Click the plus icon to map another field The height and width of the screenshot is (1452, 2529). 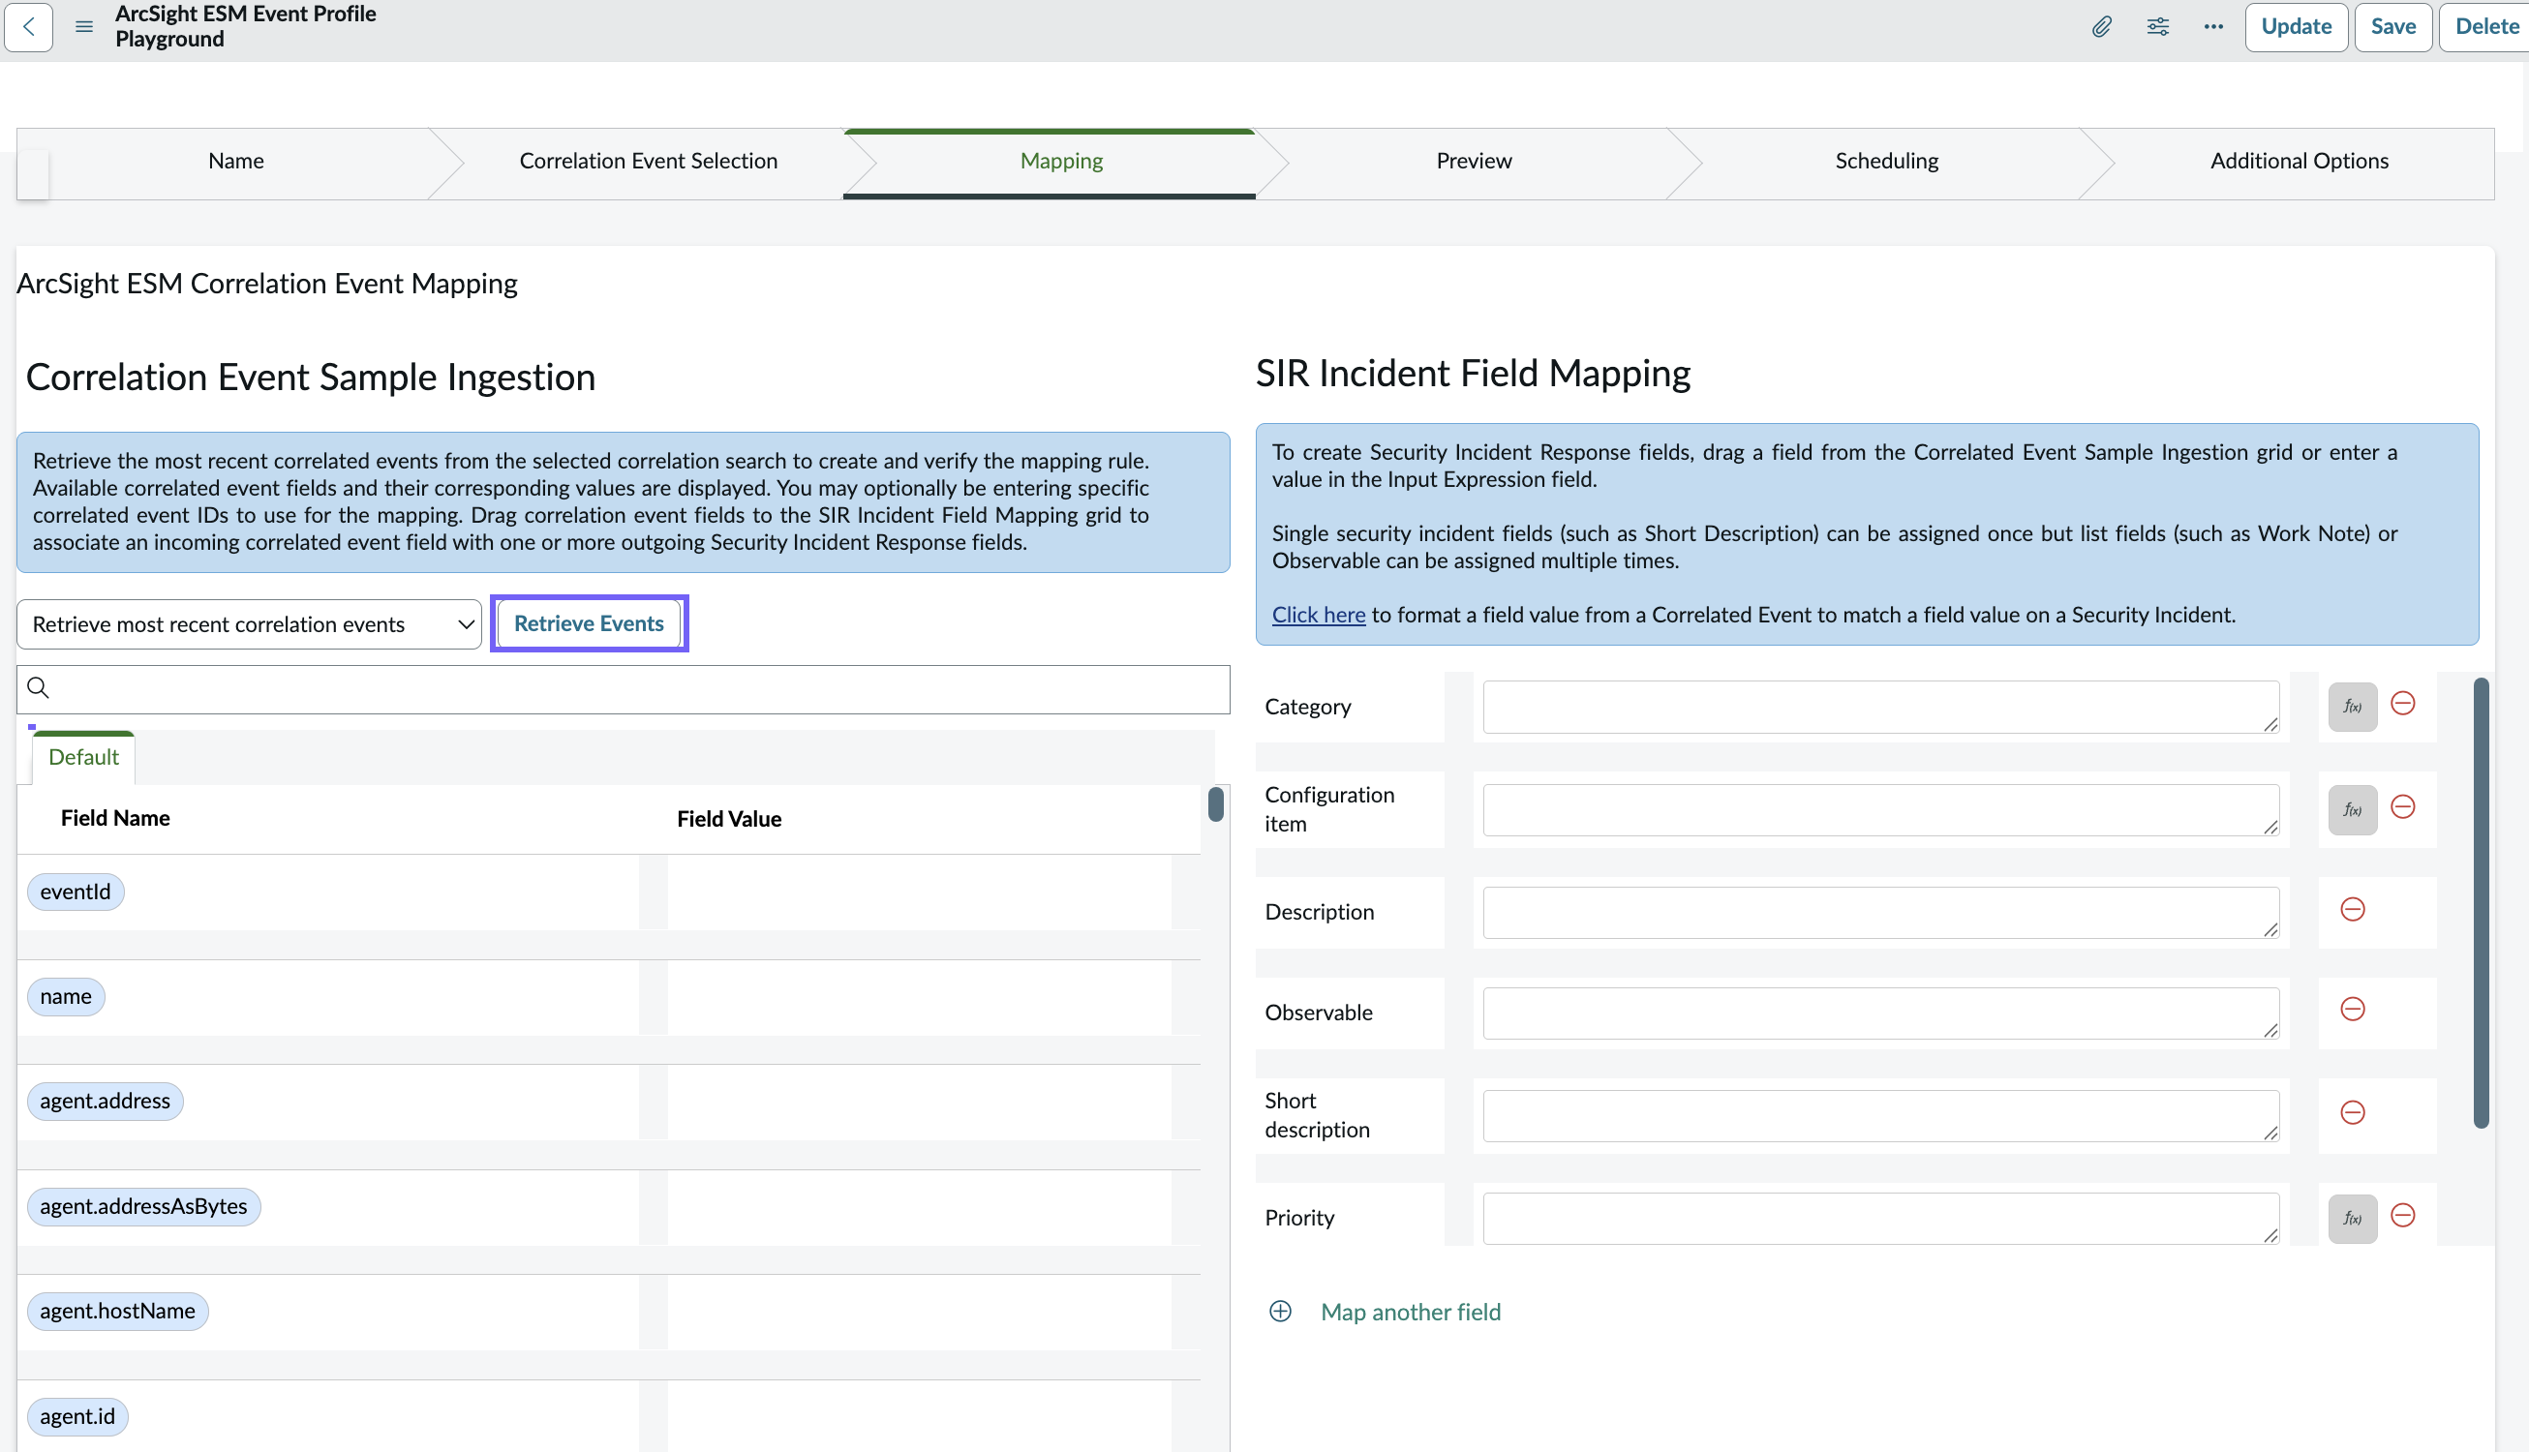tap(1280, 1312)
